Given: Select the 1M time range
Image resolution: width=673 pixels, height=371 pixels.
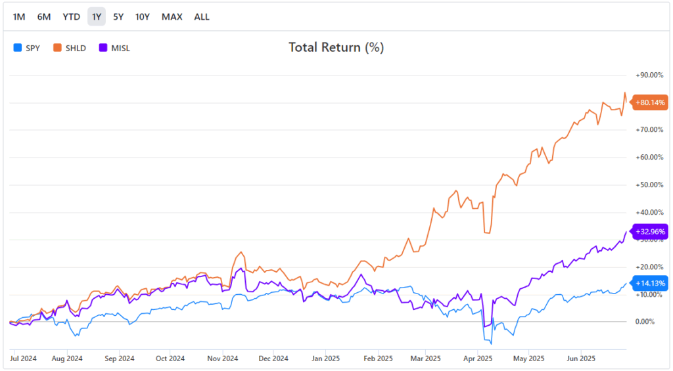Looking at the screenshot, I should click(19, 16).
